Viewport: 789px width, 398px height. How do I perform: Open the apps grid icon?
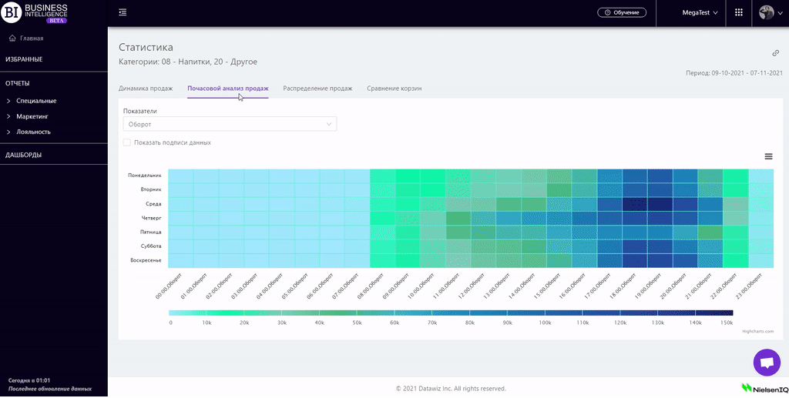point(738,12)
